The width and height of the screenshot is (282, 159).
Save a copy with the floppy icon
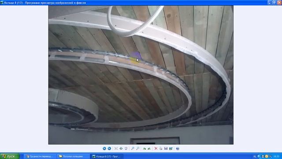tap(166, 148)
